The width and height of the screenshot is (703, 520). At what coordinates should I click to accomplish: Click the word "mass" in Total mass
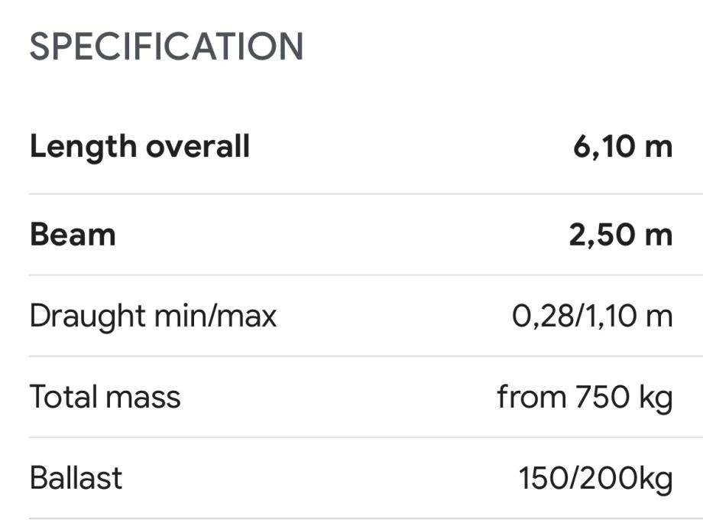point(144,397)
